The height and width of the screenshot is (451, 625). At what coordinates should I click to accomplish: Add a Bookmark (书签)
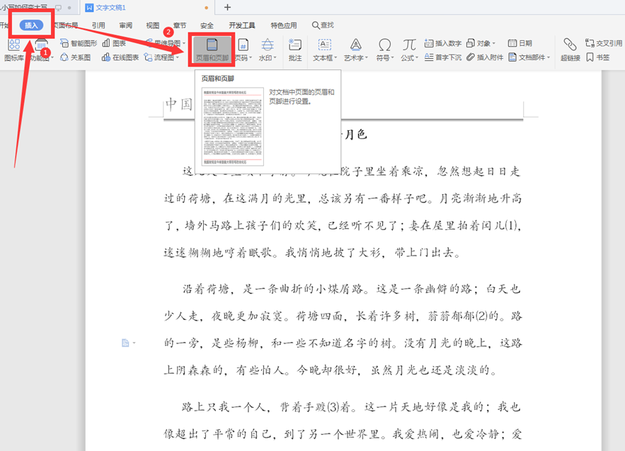pyautogui.click(x=597, y=57)
